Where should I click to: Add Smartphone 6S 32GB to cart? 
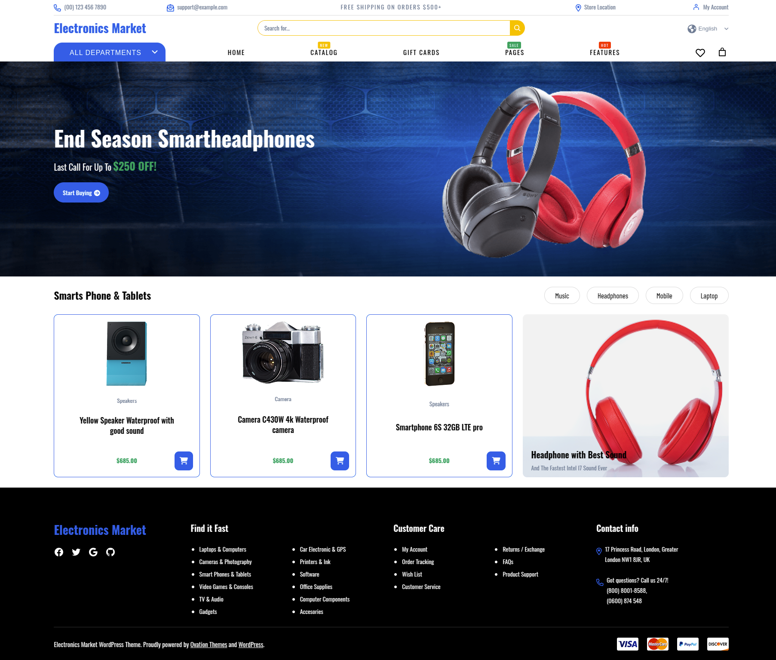pyautogui.click(x=496, y=460)
